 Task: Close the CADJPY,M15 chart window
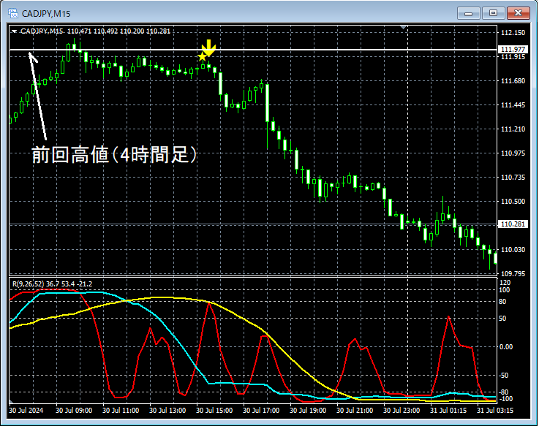518,13
